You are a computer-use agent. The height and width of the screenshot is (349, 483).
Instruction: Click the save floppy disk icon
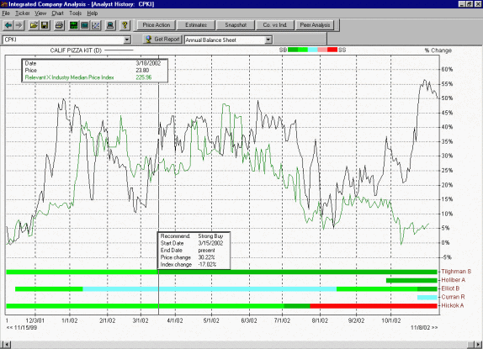click(x=45, y=25)
